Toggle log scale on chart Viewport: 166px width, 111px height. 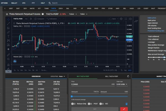point(125,70)
